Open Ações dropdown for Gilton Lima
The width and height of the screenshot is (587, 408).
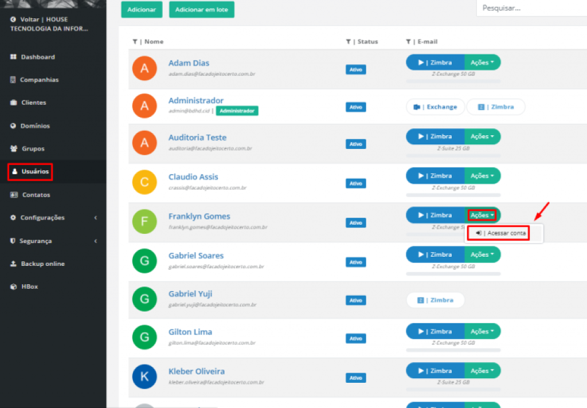click(x=482, y=331)
